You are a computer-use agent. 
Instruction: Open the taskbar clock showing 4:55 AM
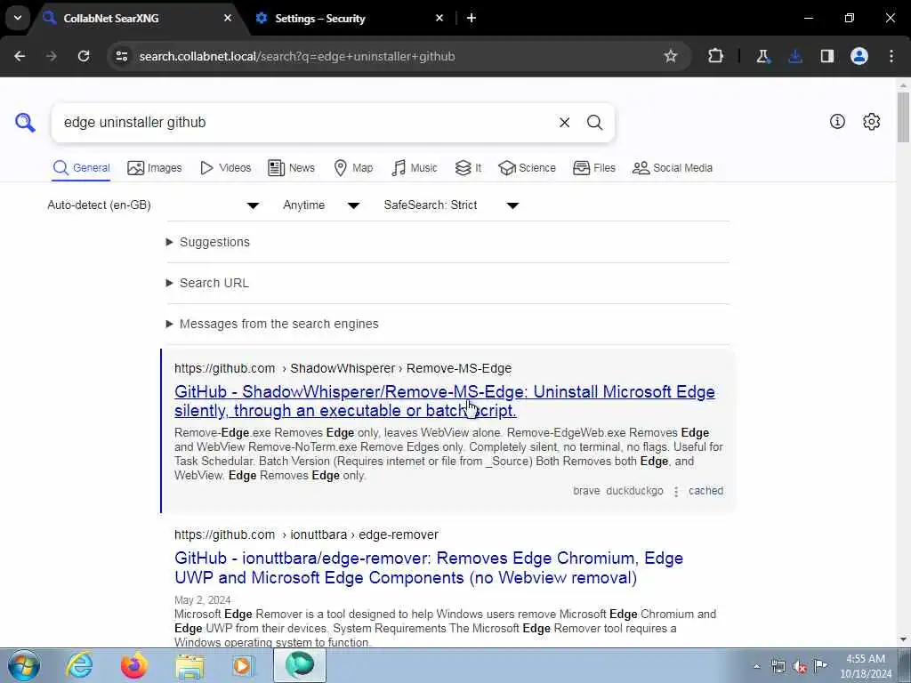pos(866,666)
